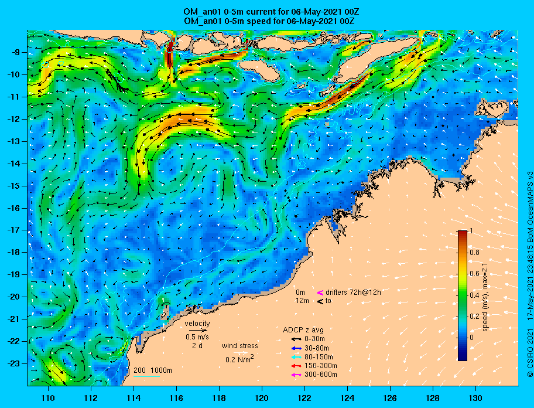Viewport: 534px width, 408px height.
Task: Click the '200 1000m' isobath label
Action: (x=153, y=370)
